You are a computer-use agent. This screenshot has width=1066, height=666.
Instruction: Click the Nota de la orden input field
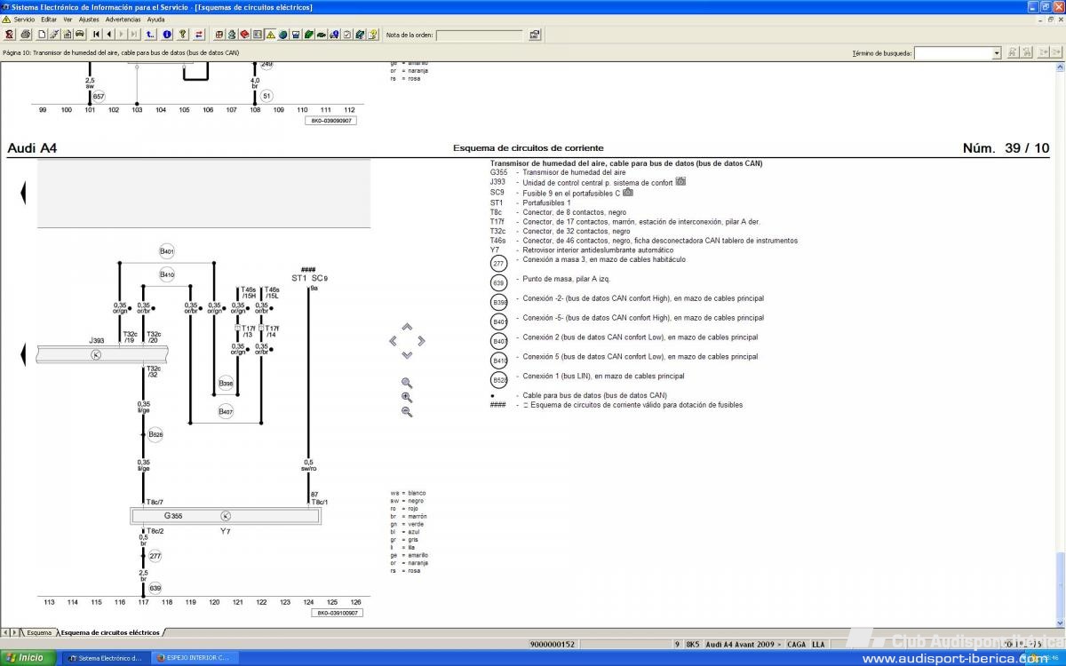479,35
